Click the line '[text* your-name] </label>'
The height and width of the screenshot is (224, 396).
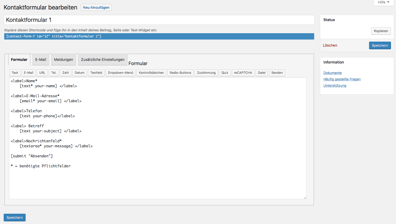(48, 86)
